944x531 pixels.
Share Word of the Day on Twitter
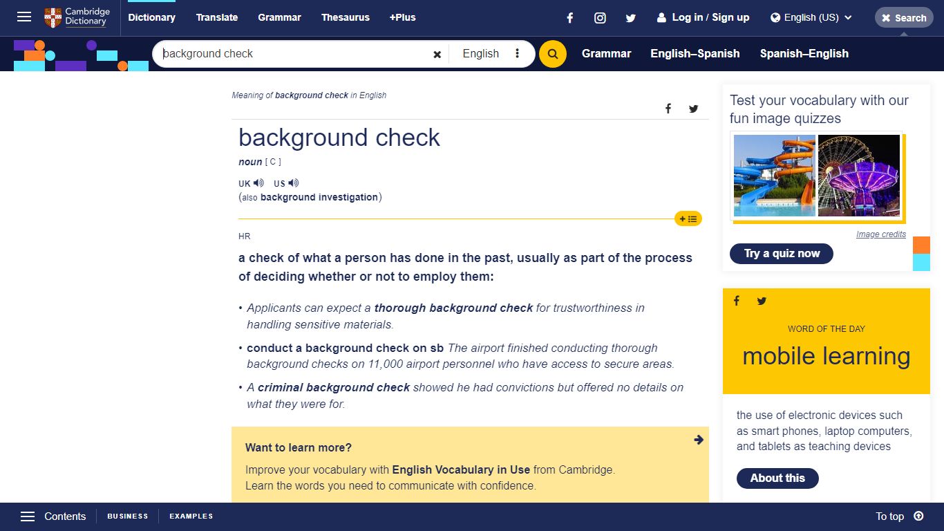click(762, 301)
